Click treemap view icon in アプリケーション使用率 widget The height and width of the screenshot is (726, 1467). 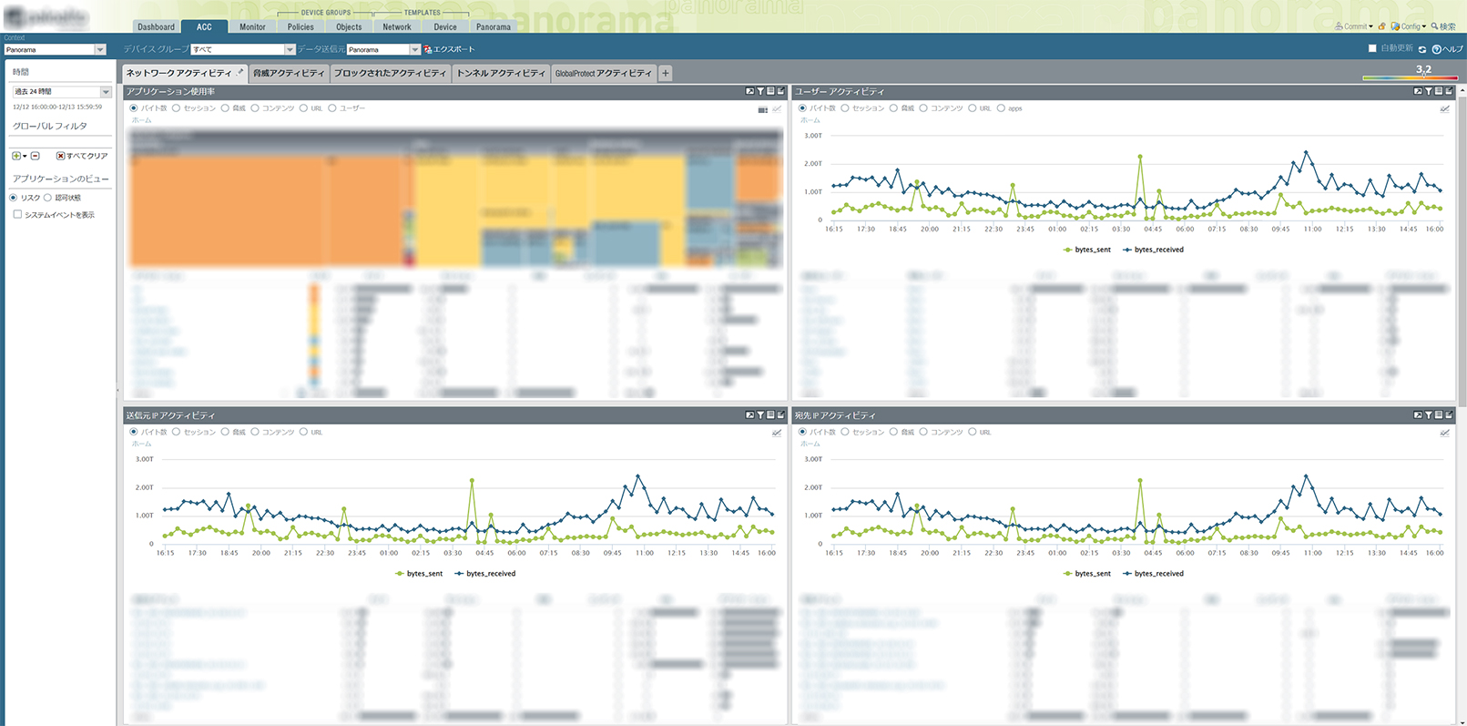pyautogui.click(x=762, y=109)
